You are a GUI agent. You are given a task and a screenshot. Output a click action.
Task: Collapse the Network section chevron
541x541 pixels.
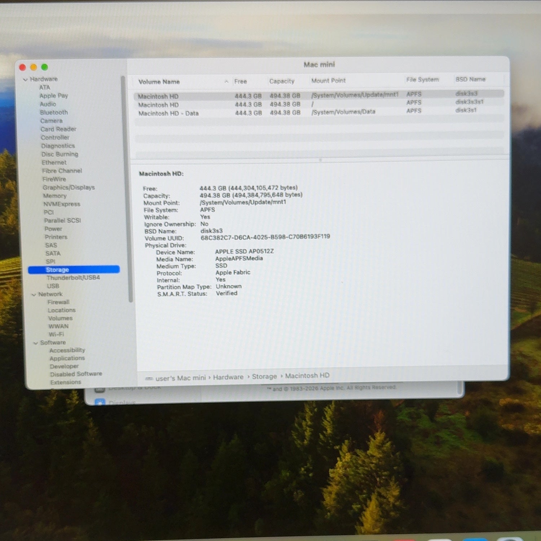click(34, 295)
